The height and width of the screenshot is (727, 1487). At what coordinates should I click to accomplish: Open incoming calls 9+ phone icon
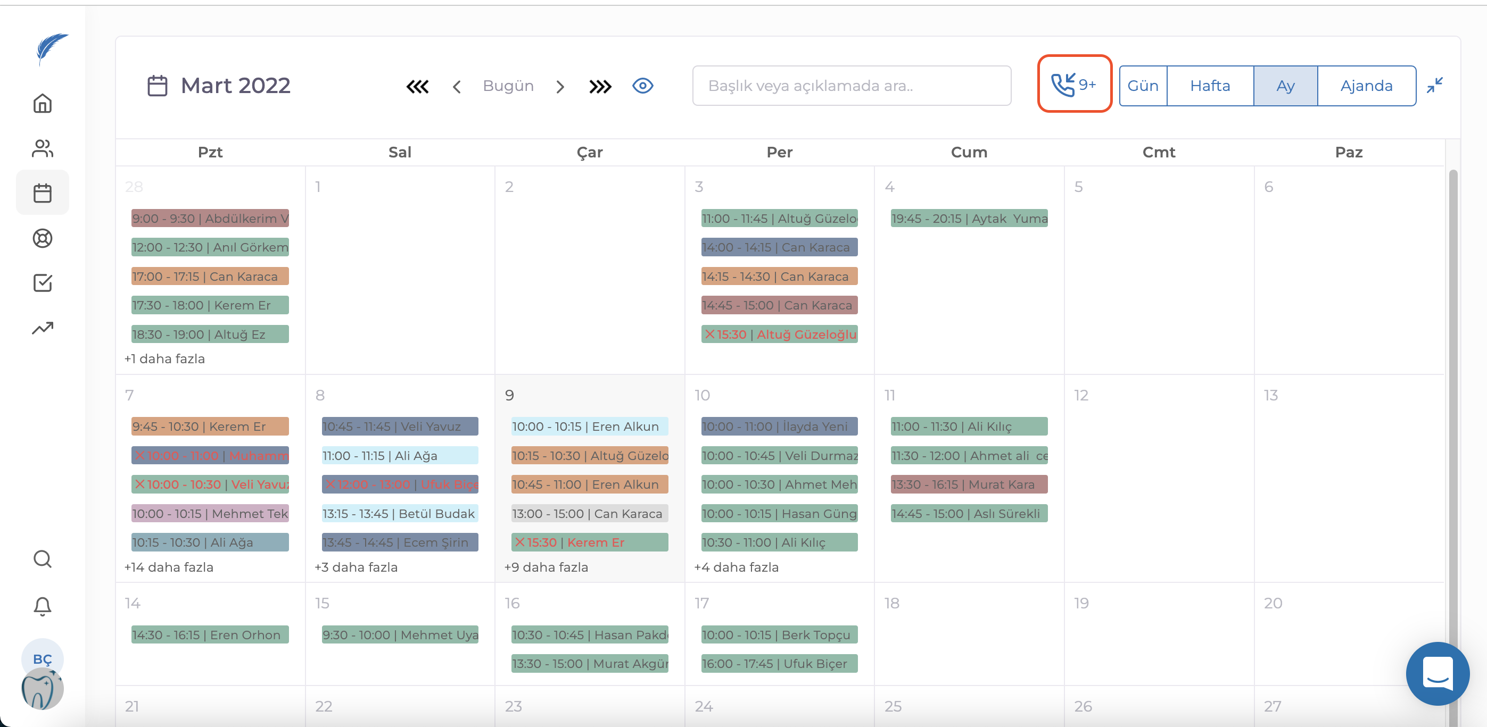(1073, 85)
